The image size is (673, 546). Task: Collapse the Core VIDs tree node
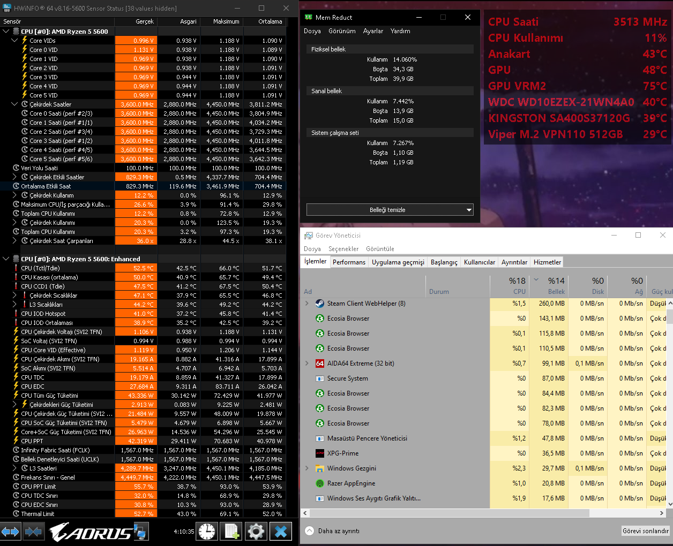tap(14, 41)
